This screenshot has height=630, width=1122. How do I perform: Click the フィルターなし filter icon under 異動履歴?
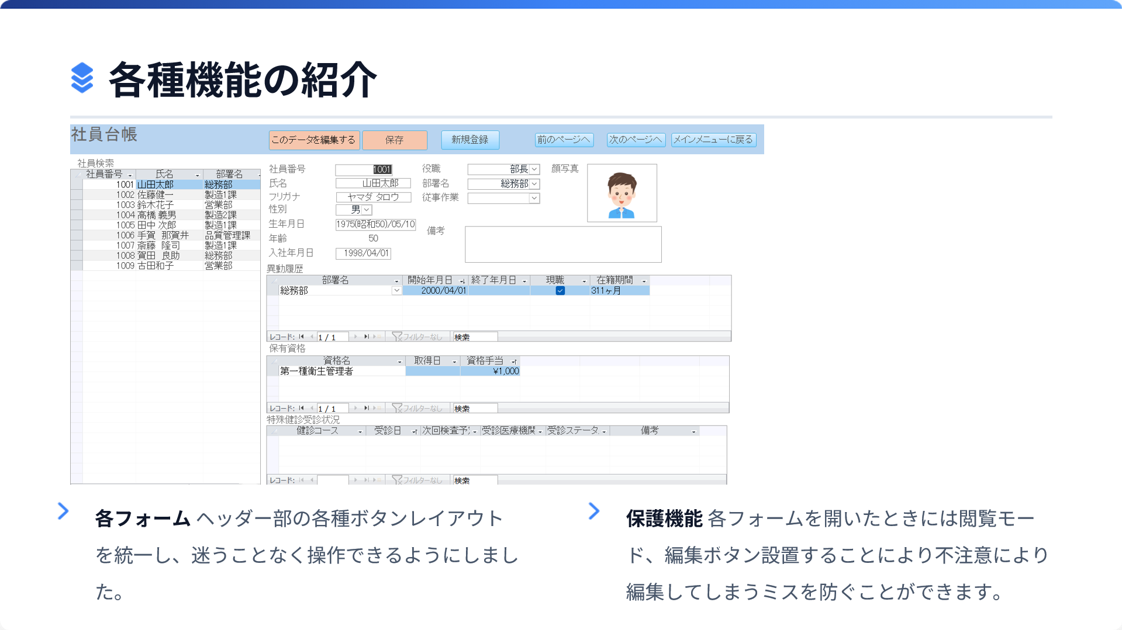(x=397, y=337)
